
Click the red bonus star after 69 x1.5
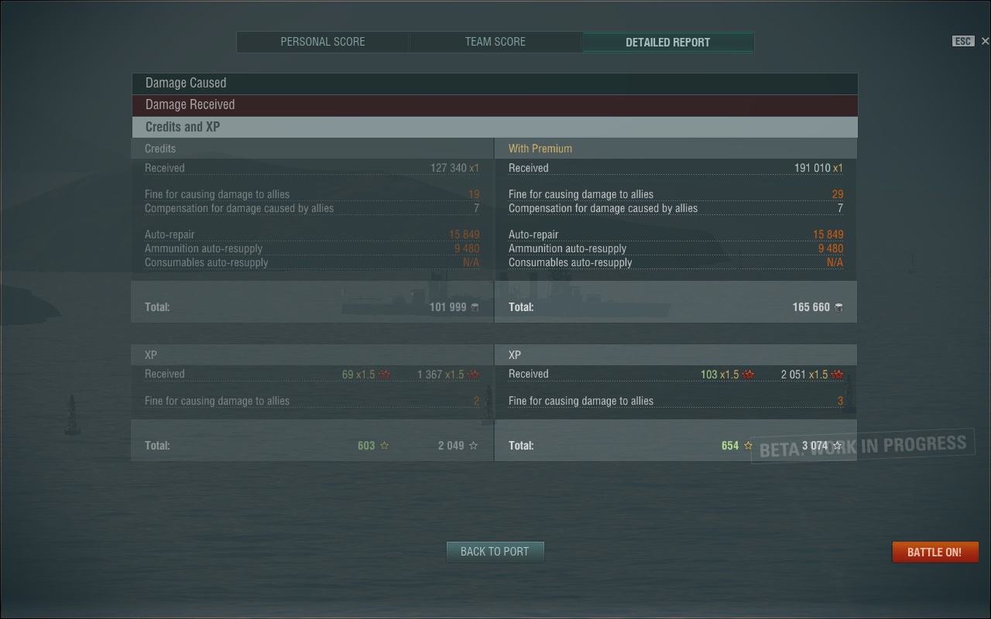[x=385, y=374]
